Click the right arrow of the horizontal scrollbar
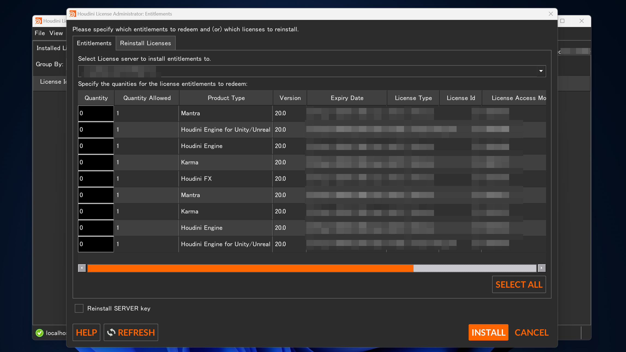626x352 pixels. point(541,268)
